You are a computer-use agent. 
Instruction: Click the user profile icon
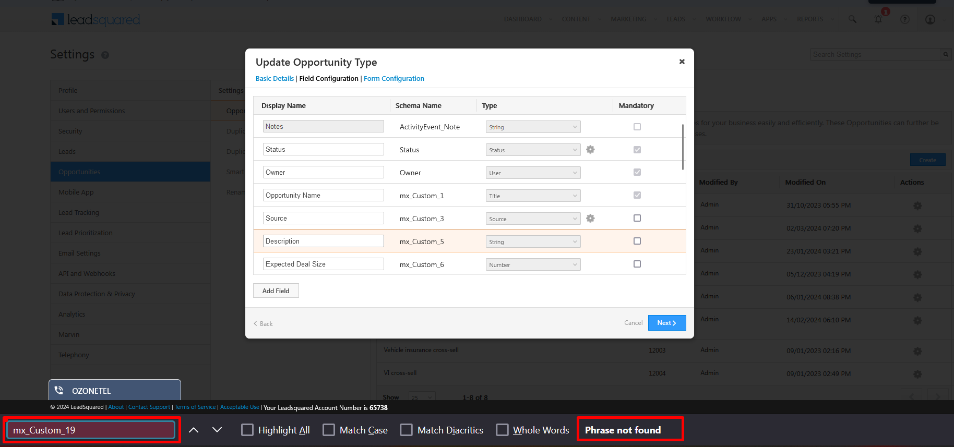tap(930, 19)
